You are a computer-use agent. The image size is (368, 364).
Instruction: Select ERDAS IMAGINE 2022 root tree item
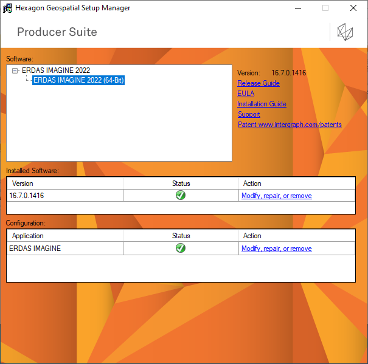point(56,70)
